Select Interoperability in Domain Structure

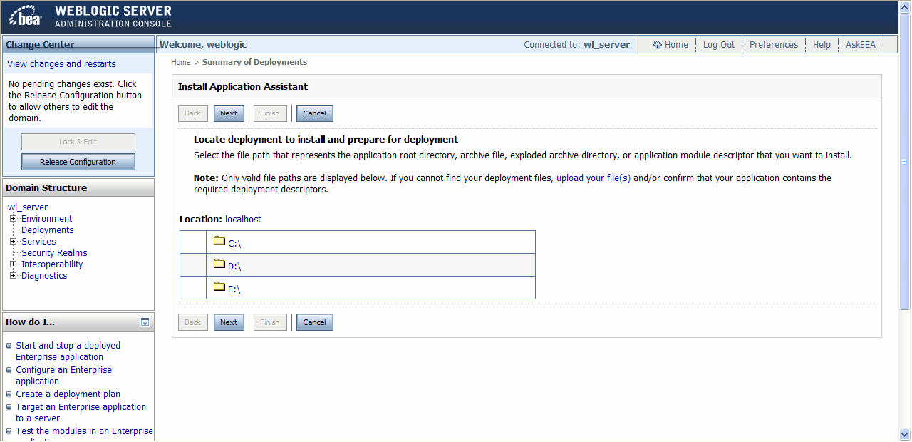pos(52,264)
